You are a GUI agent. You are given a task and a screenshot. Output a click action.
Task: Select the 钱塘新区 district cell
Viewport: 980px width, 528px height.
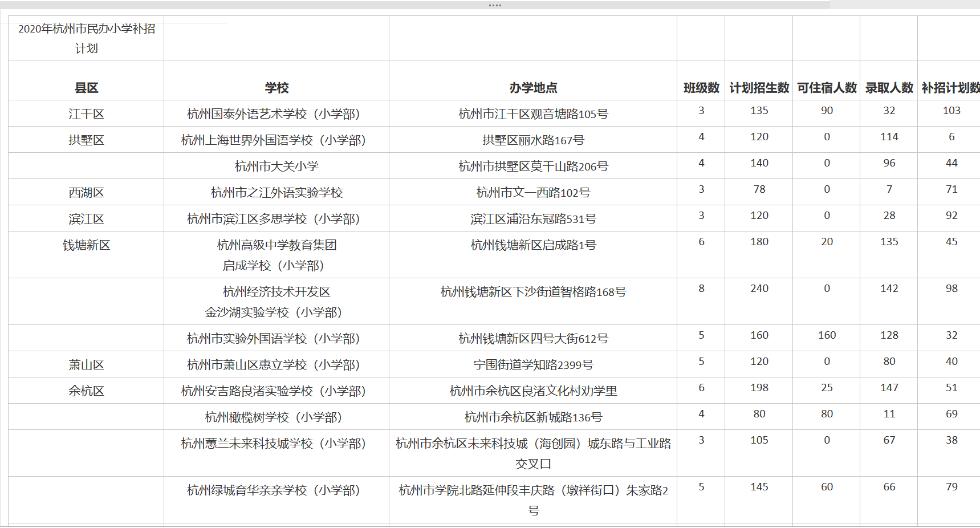pyautogui.click(x=87, y=245)
